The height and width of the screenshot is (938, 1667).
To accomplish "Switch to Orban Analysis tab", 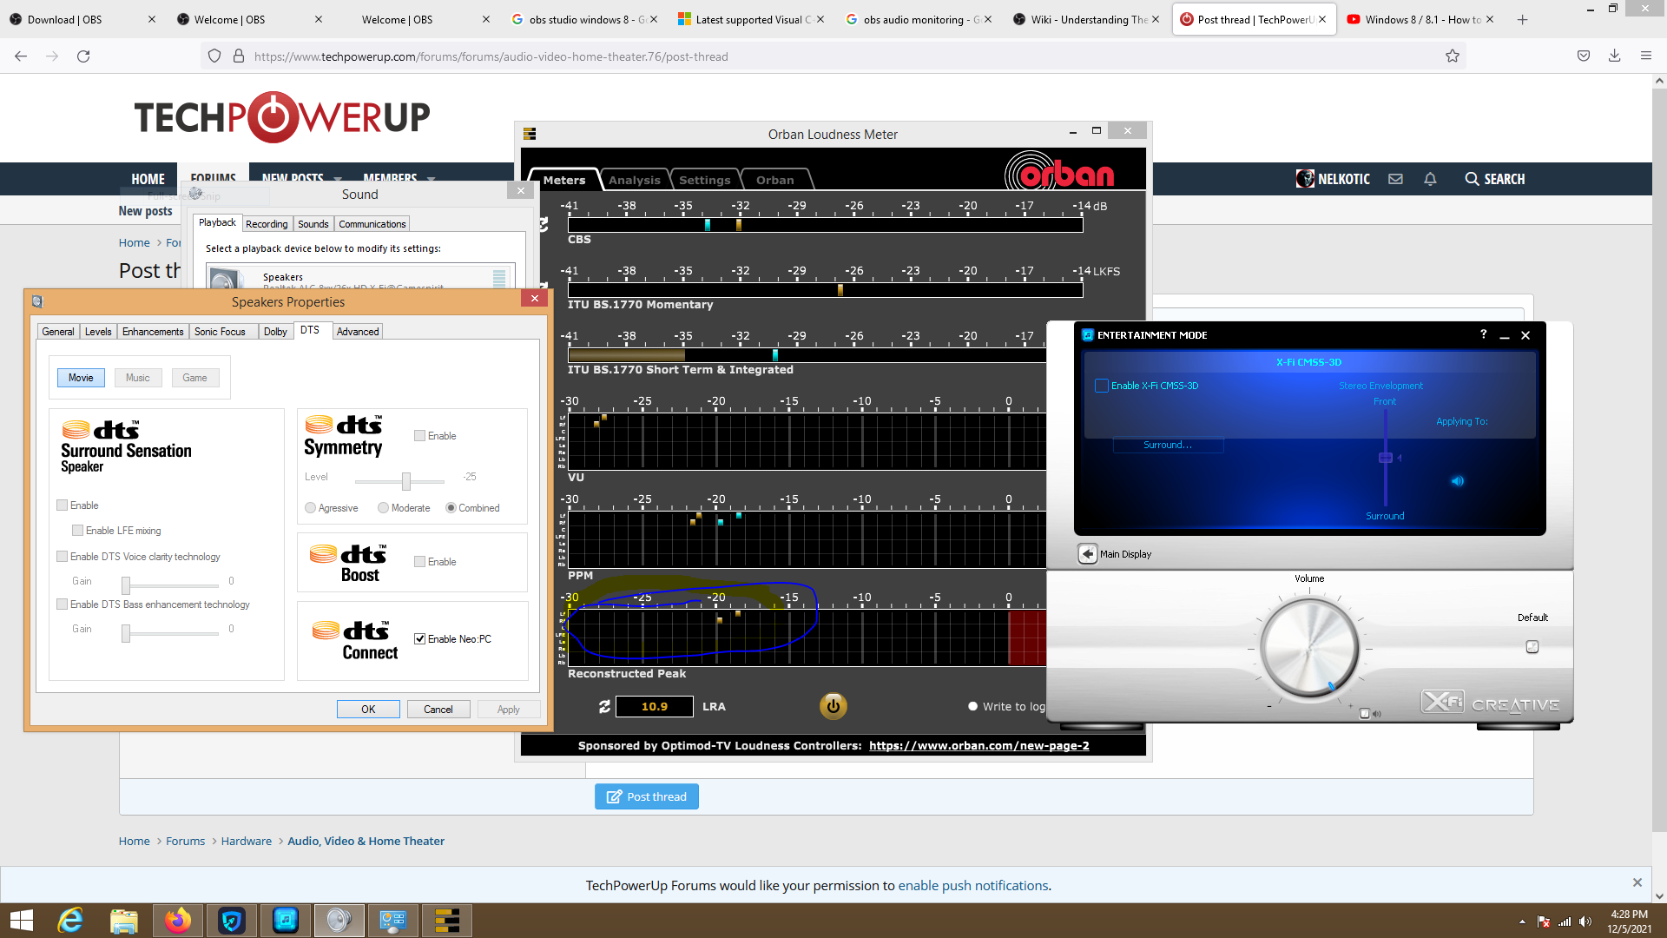I will coord(634,180).
